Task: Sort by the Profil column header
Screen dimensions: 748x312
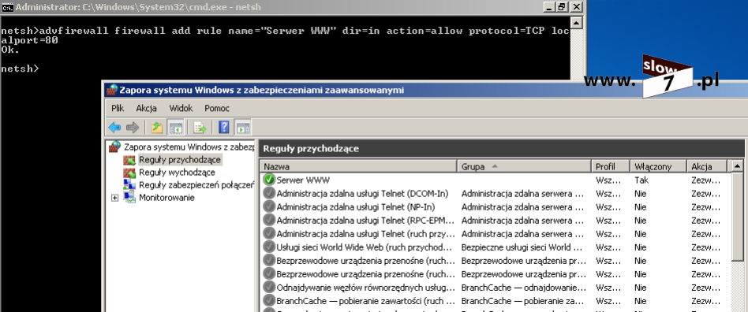Action: click(x=611, y=167)
